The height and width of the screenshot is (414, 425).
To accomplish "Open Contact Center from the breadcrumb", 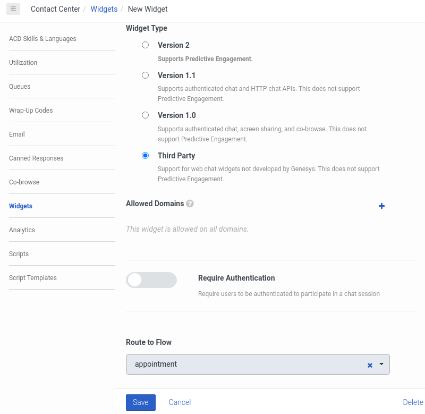I will pos(55,9).
